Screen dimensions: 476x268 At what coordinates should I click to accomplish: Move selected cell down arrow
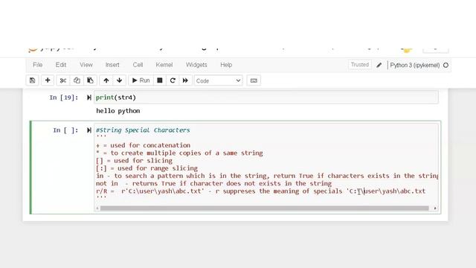pyautogui.click(x=119, y=80)
